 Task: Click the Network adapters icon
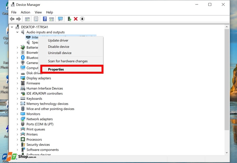[23, 119]
